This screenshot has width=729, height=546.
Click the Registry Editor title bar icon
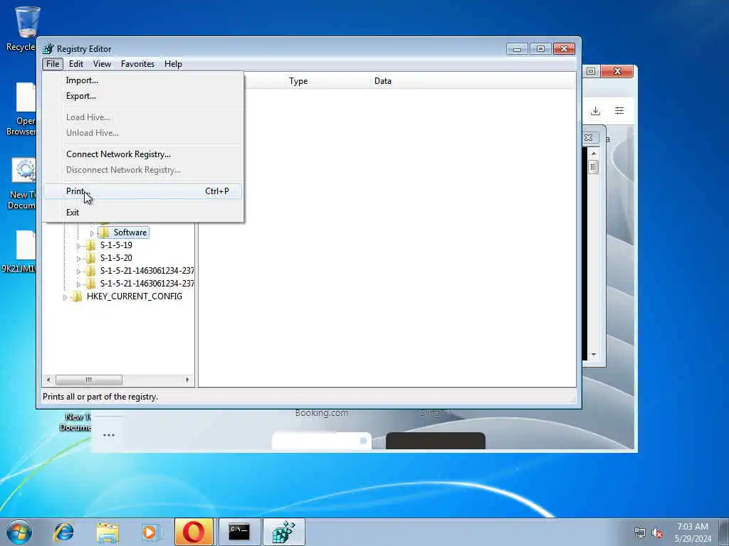48,48
